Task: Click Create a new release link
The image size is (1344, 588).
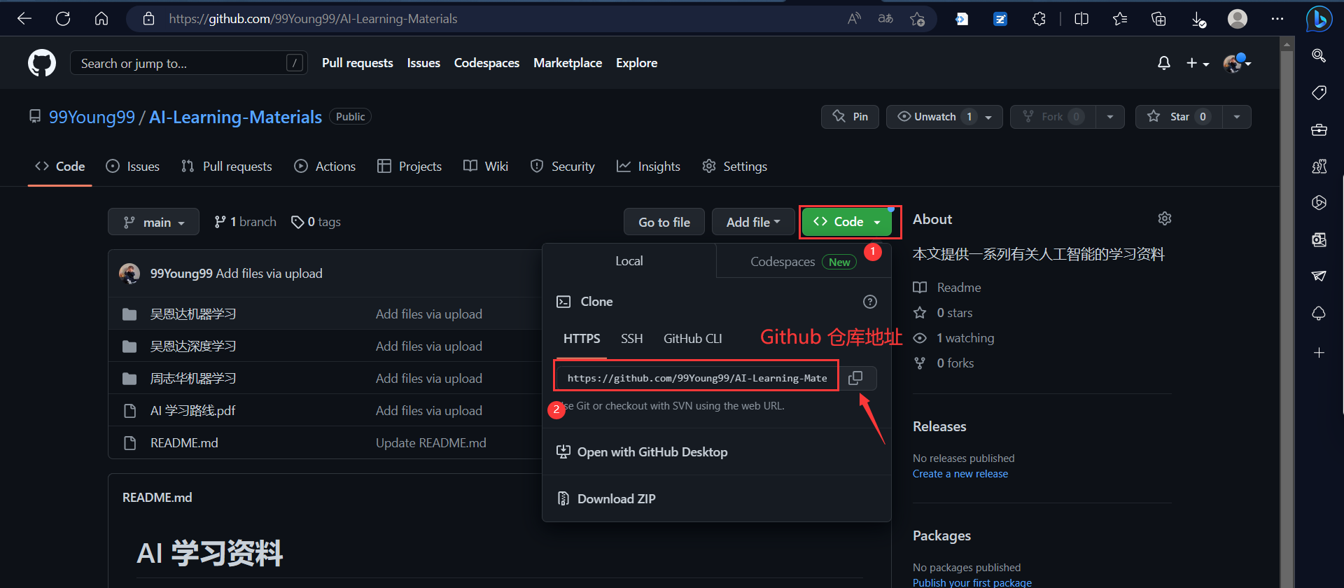Action: tap(960, 474)
